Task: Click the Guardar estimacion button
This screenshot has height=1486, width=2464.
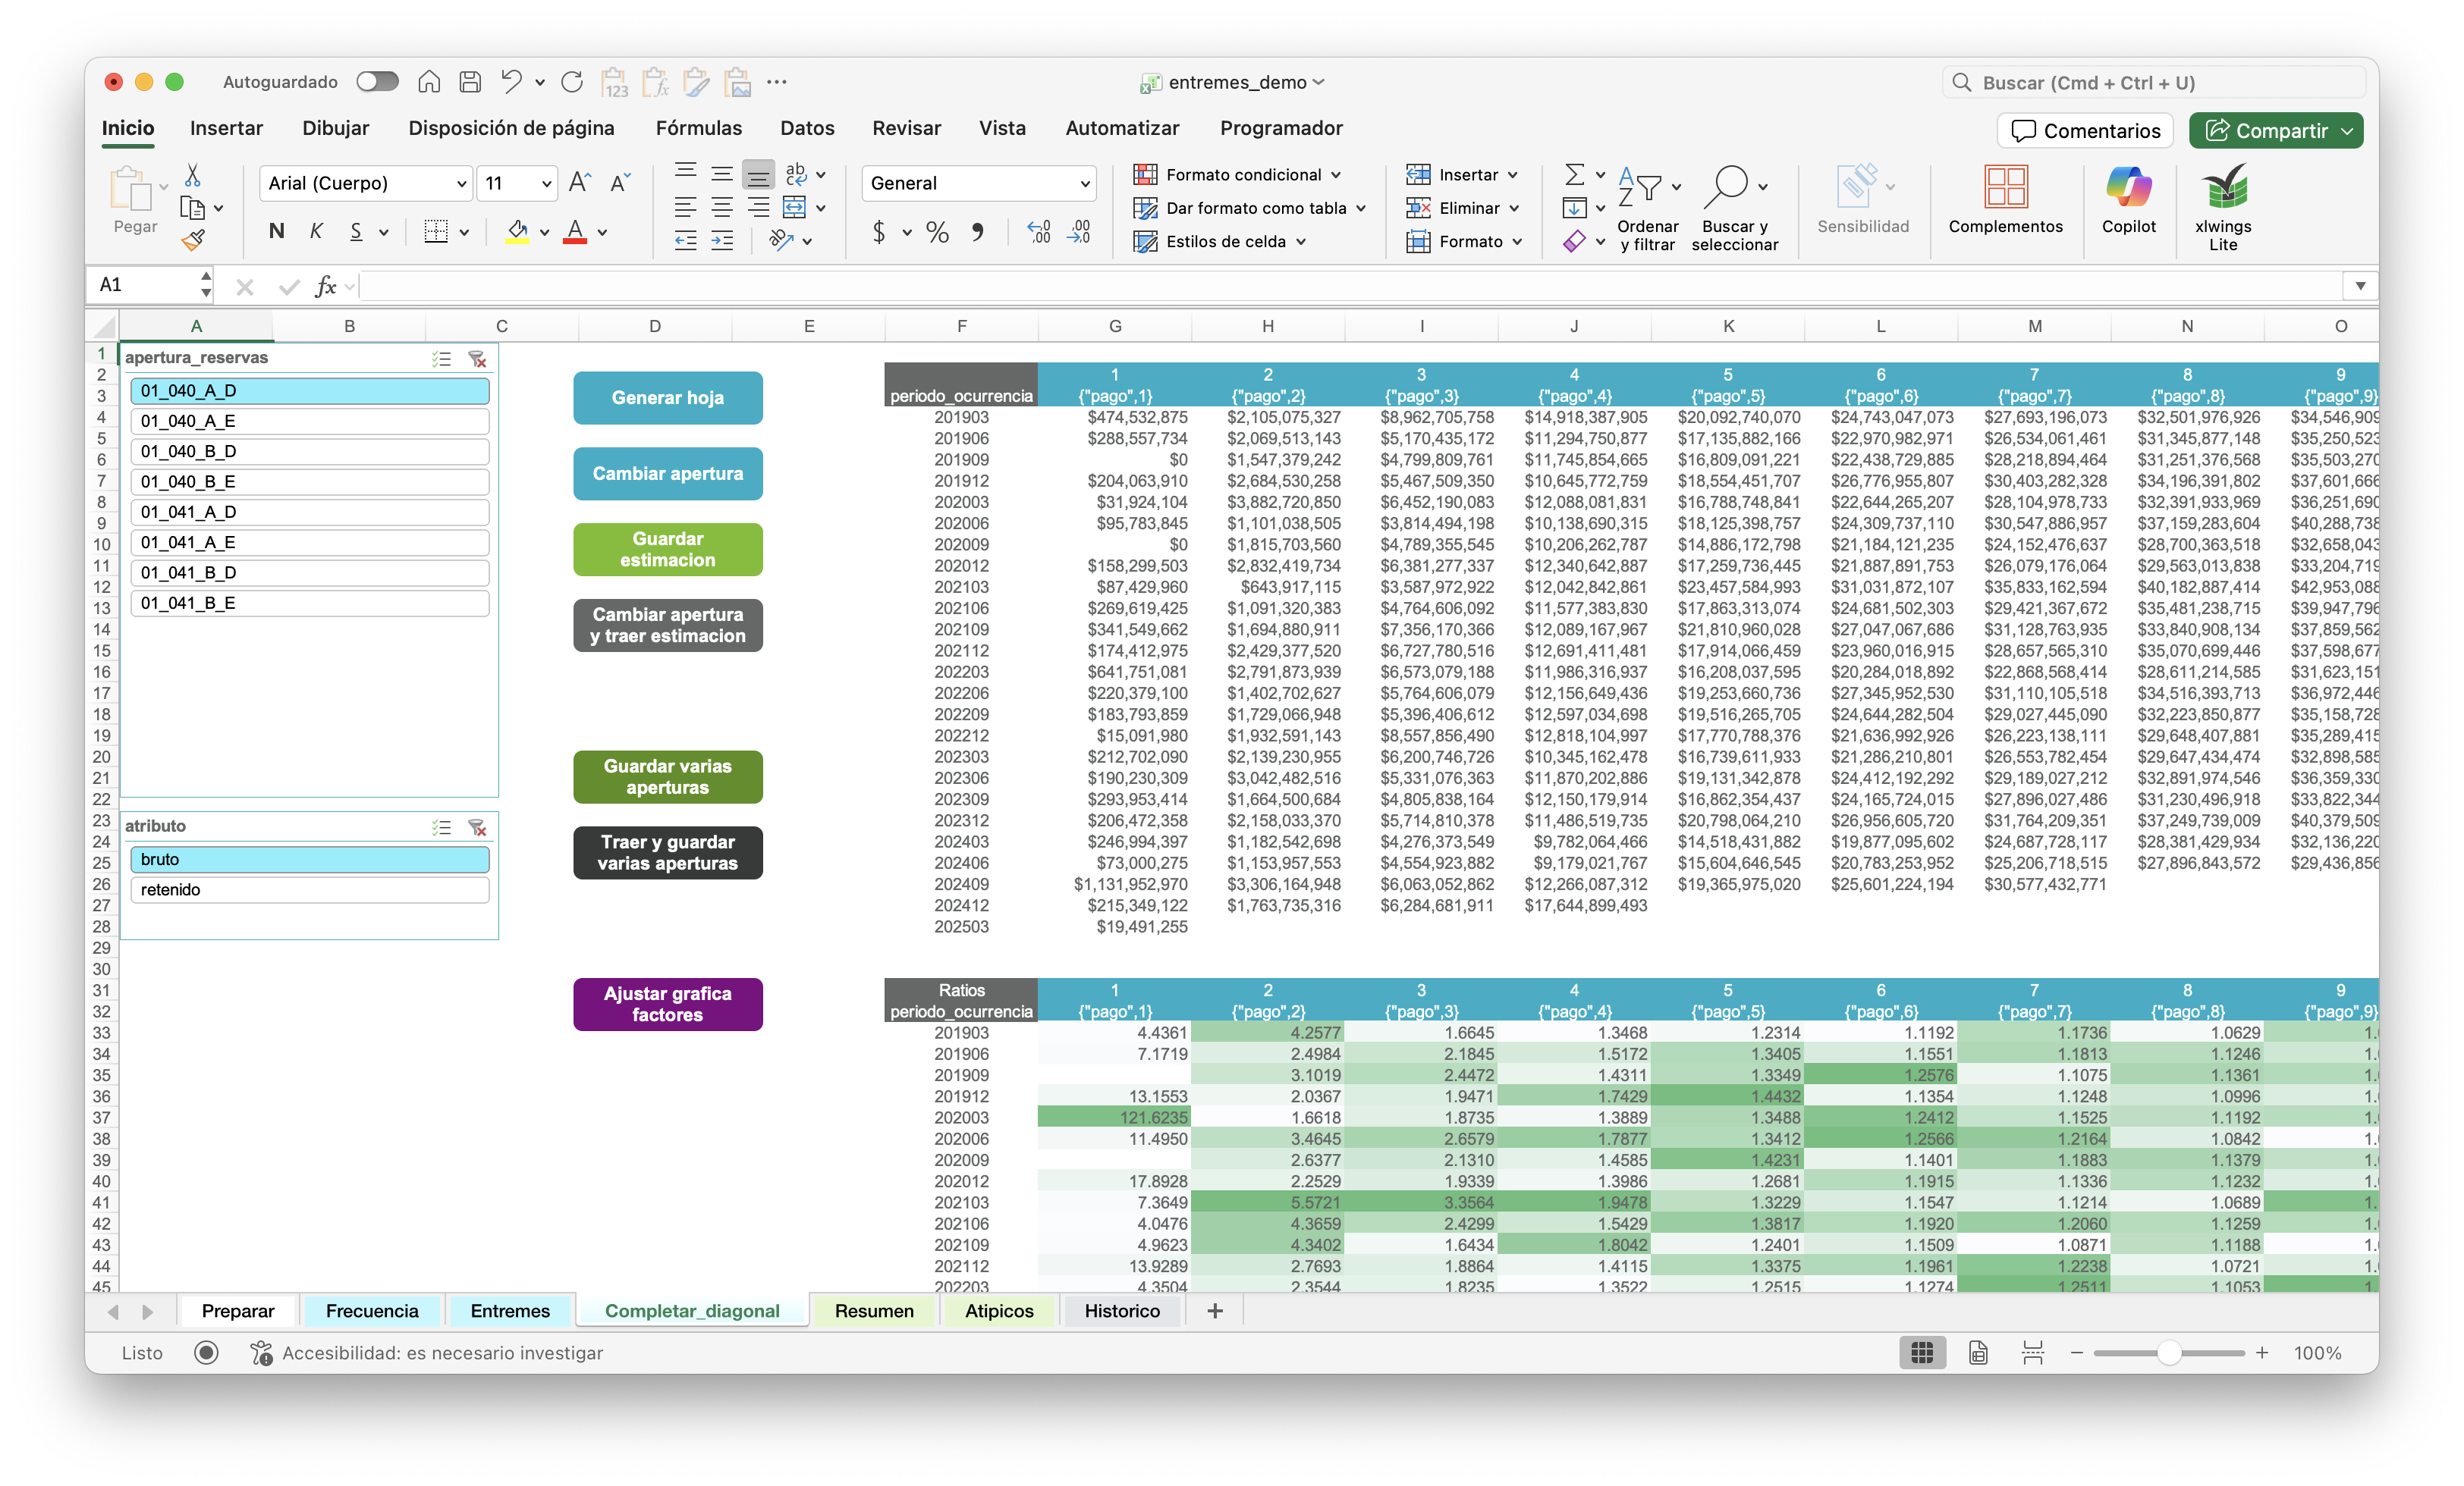Action: tap(668, 550)
